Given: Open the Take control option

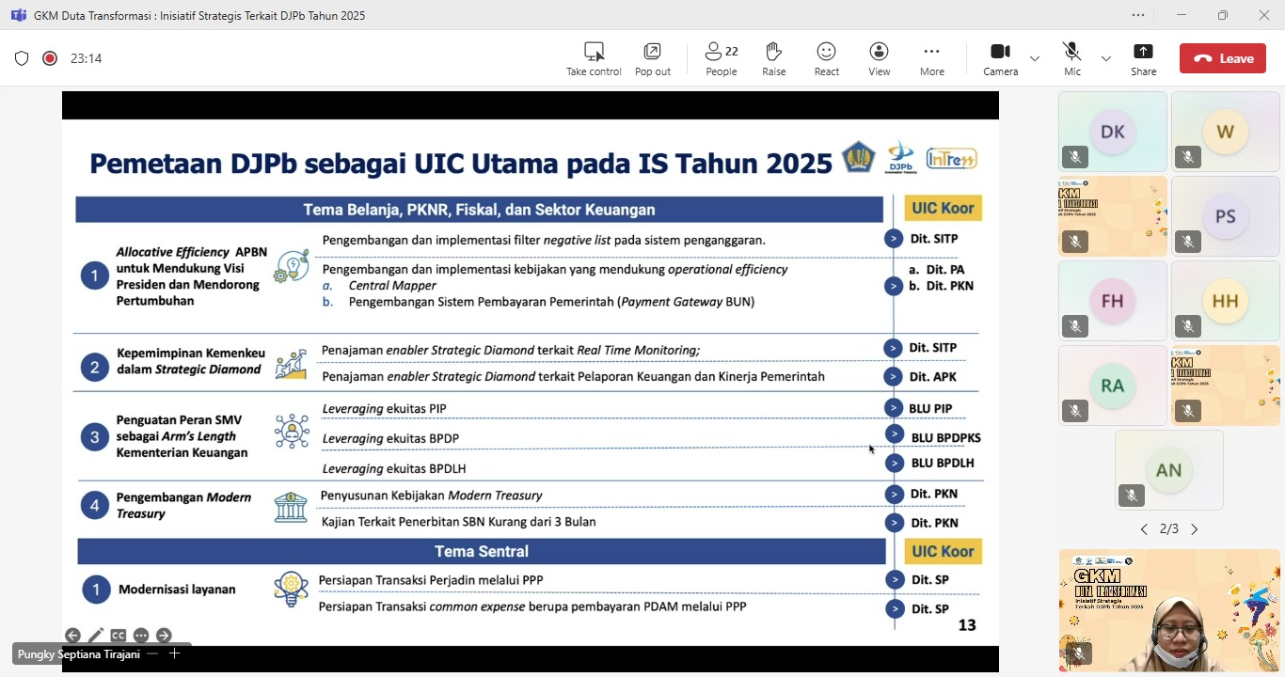Looking at the screenshot, I should pos(594,58).
